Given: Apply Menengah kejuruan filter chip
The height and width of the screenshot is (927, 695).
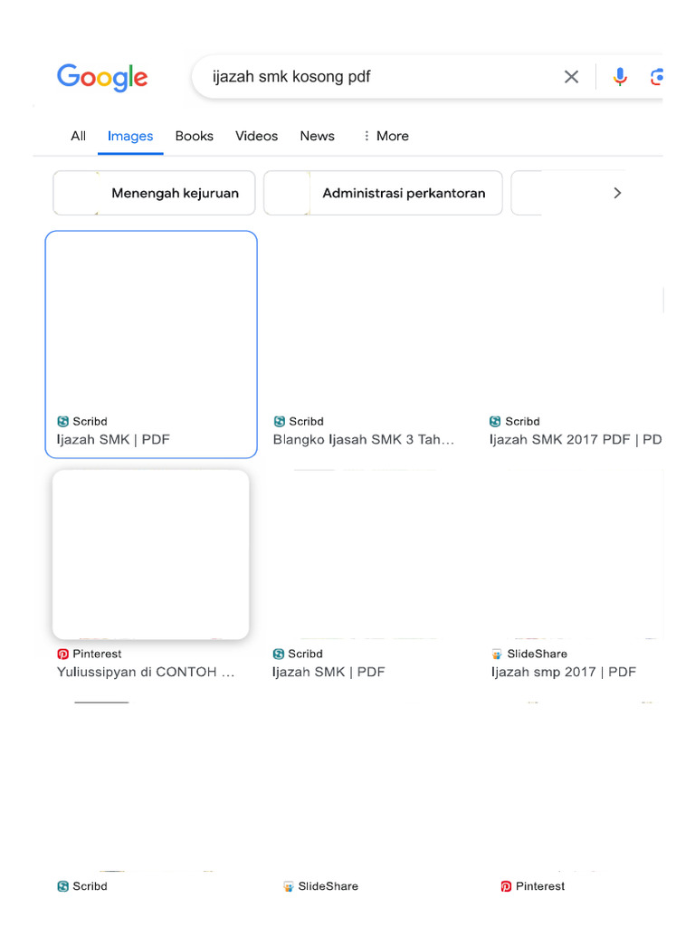Looking at the screenshot, I should click(x=155, y=193).
